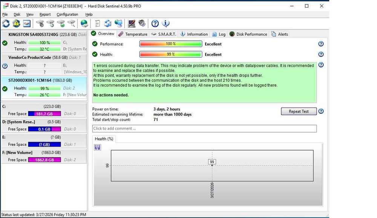
Task: Click the C: free space 181.7 GB bar
Action: coord(44,114)
